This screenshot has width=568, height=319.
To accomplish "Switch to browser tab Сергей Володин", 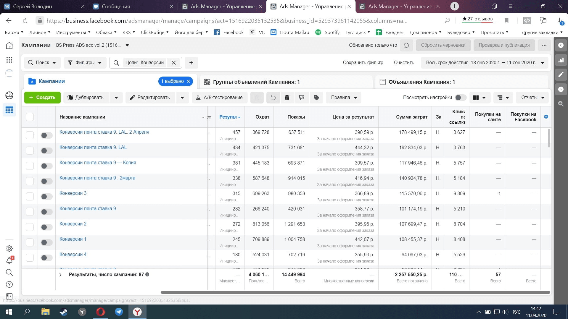I will click(44, 7).
